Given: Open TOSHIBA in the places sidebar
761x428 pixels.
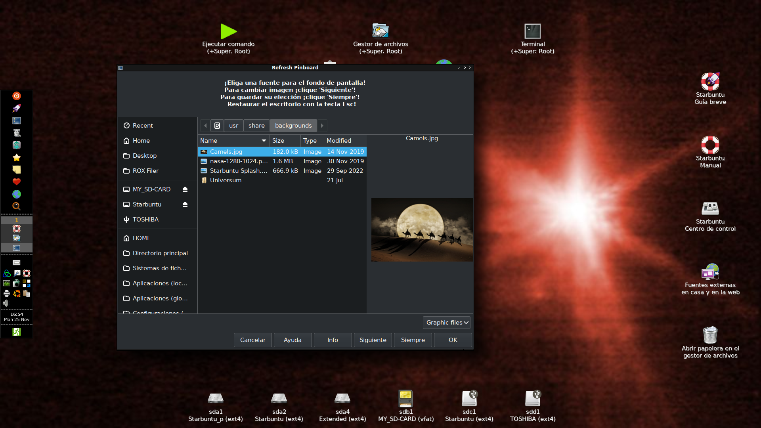Looking at the screenshot, I should click(157, 220).
